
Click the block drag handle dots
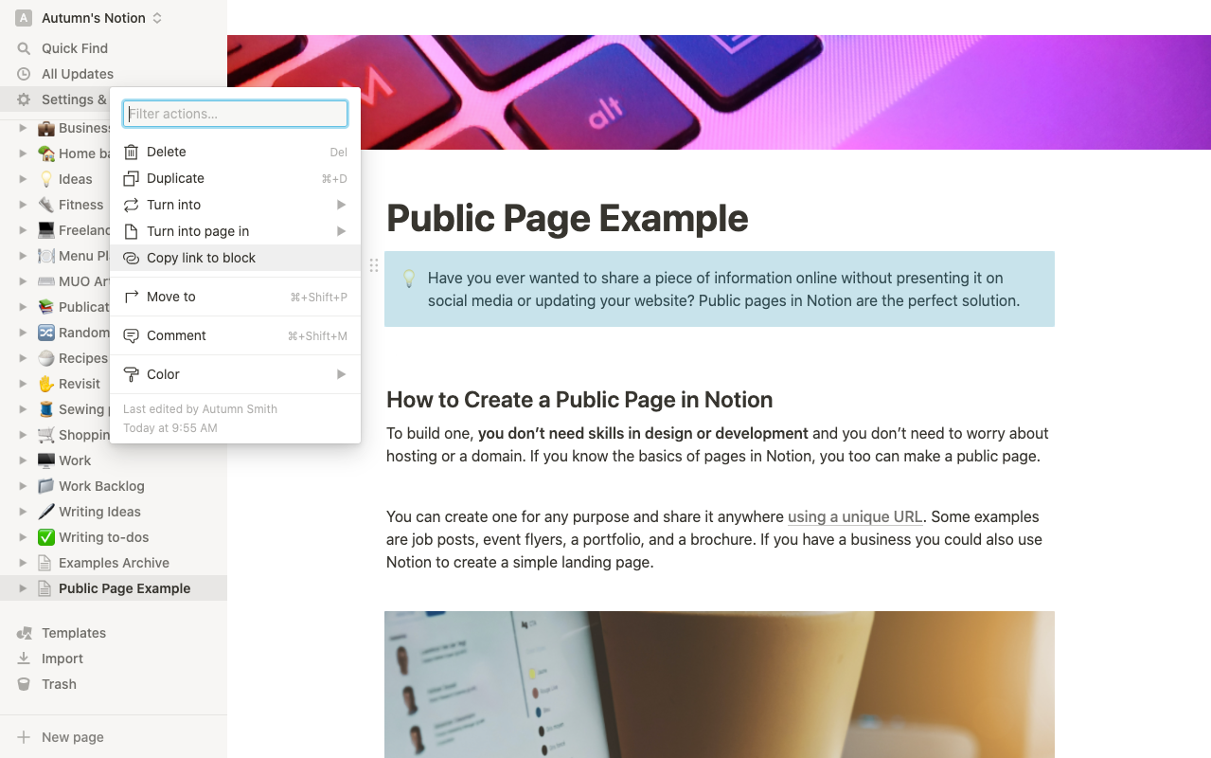374,265
